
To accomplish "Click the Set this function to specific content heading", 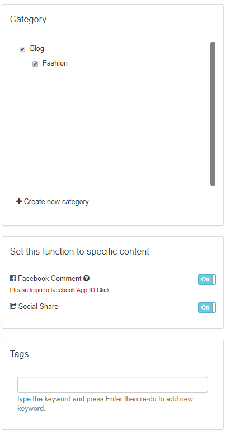I will pyautogui.click(x=79, y=251).
